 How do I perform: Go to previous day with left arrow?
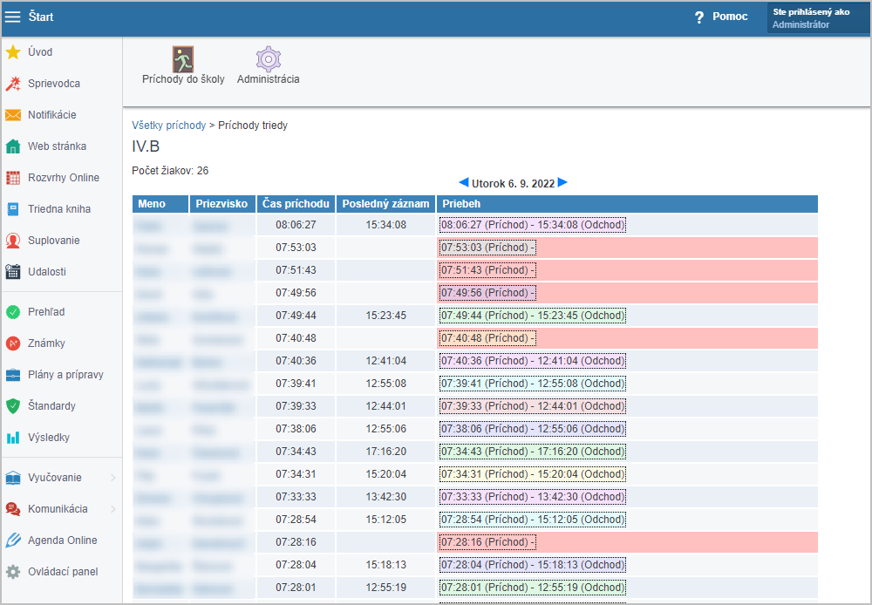463,182
